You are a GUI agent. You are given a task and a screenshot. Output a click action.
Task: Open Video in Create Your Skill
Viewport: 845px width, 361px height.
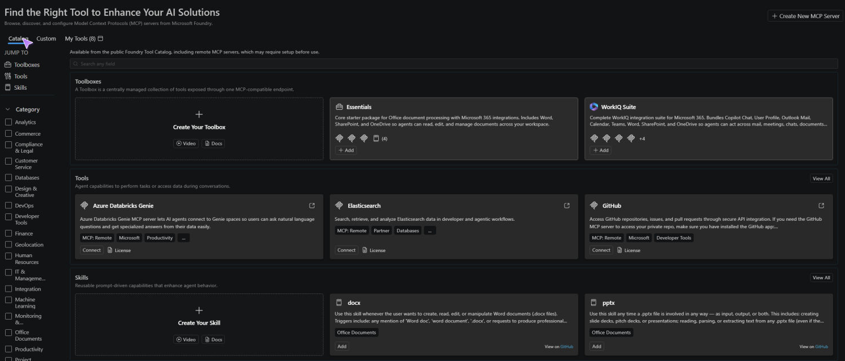click(x=186, y=339)
